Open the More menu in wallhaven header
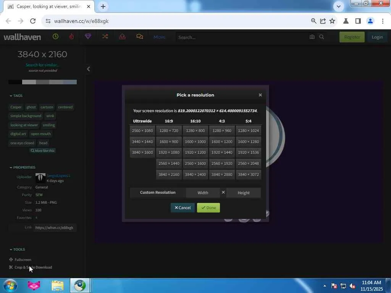Screen dimensions: 391x293 159,37
